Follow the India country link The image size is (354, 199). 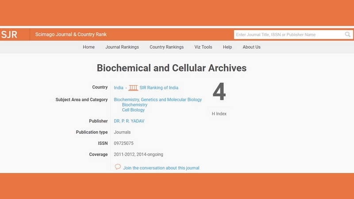coord(119,88)
